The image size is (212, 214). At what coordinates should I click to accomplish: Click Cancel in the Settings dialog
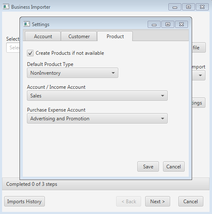[174, 166]
